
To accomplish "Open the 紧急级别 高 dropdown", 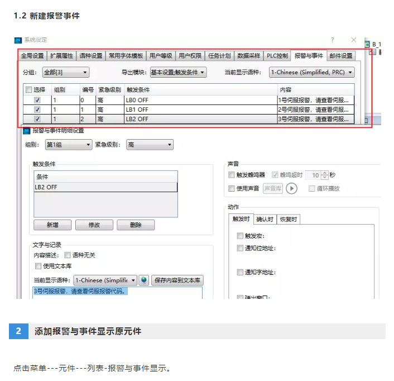I will coord(150,145).
